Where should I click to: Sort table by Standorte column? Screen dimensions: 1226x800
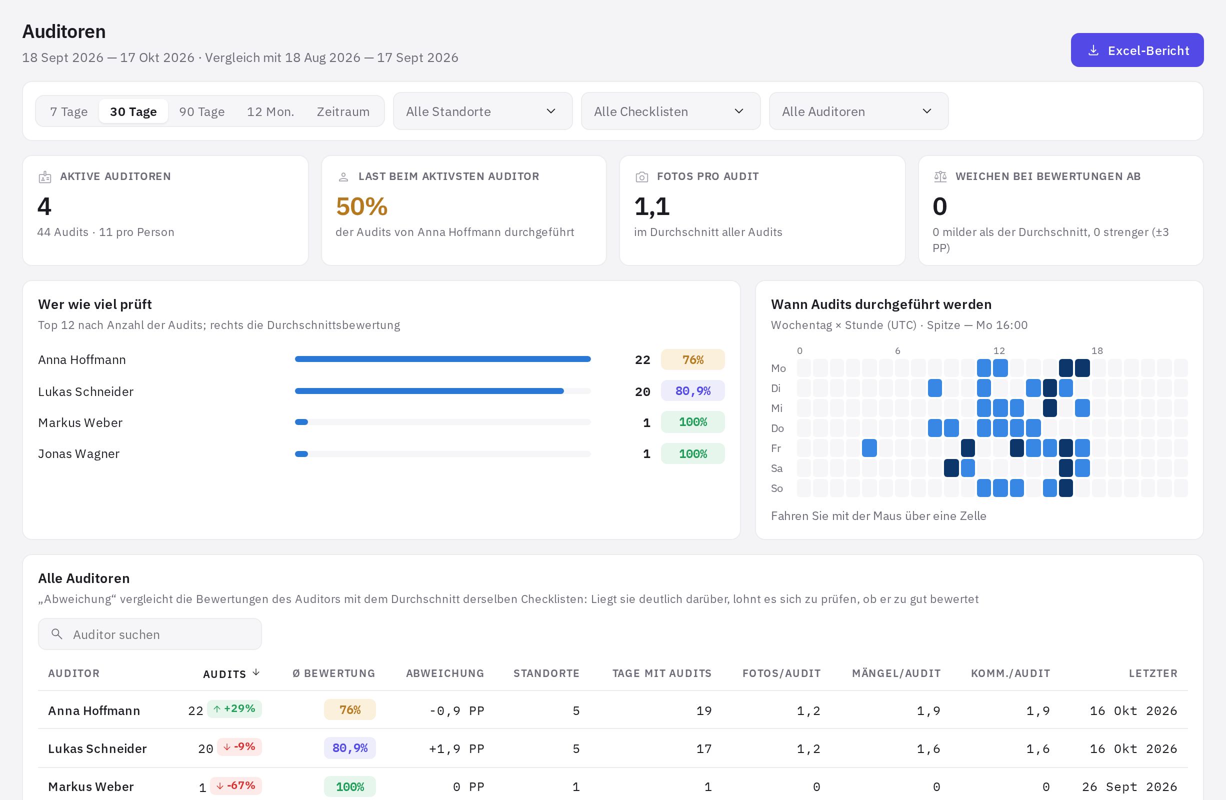tap(546, 673)
